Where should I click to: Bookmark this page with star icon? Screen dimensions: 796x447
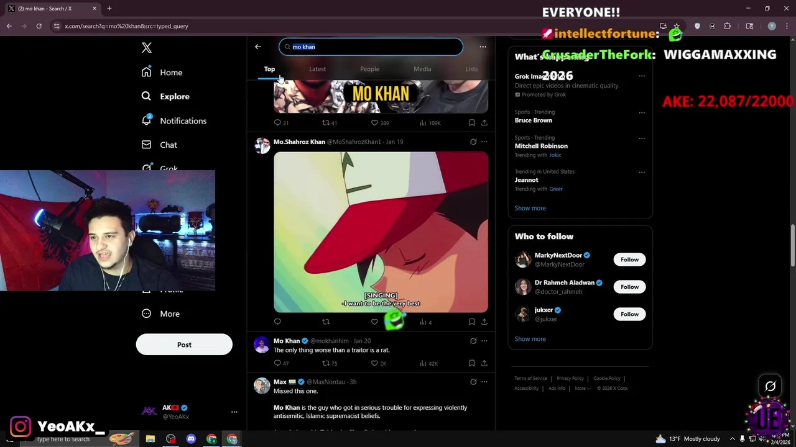[677, 26]
